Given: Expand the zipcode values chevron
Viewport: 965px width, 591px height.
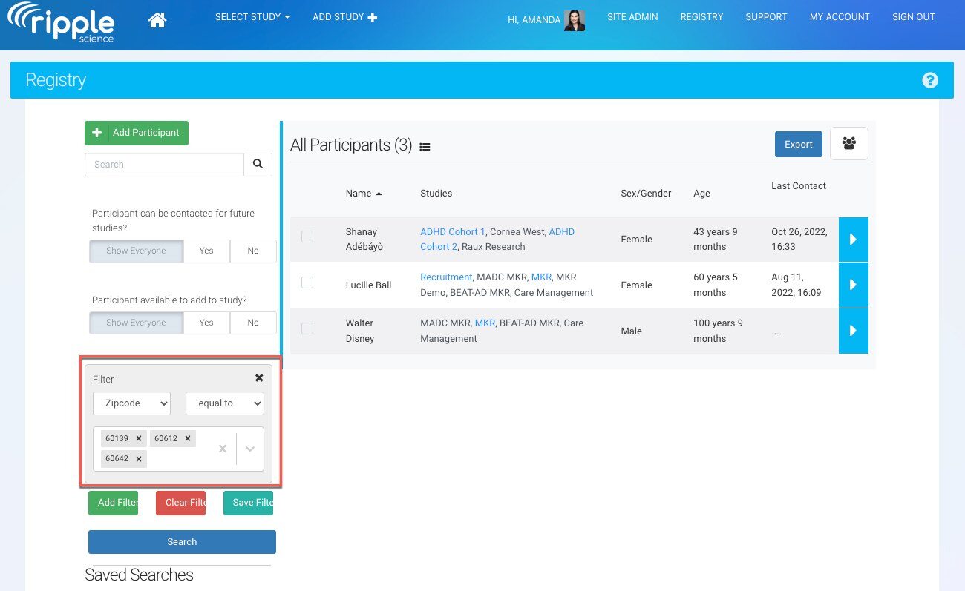Looking at the screenshot, I should [x=250, y=449].
